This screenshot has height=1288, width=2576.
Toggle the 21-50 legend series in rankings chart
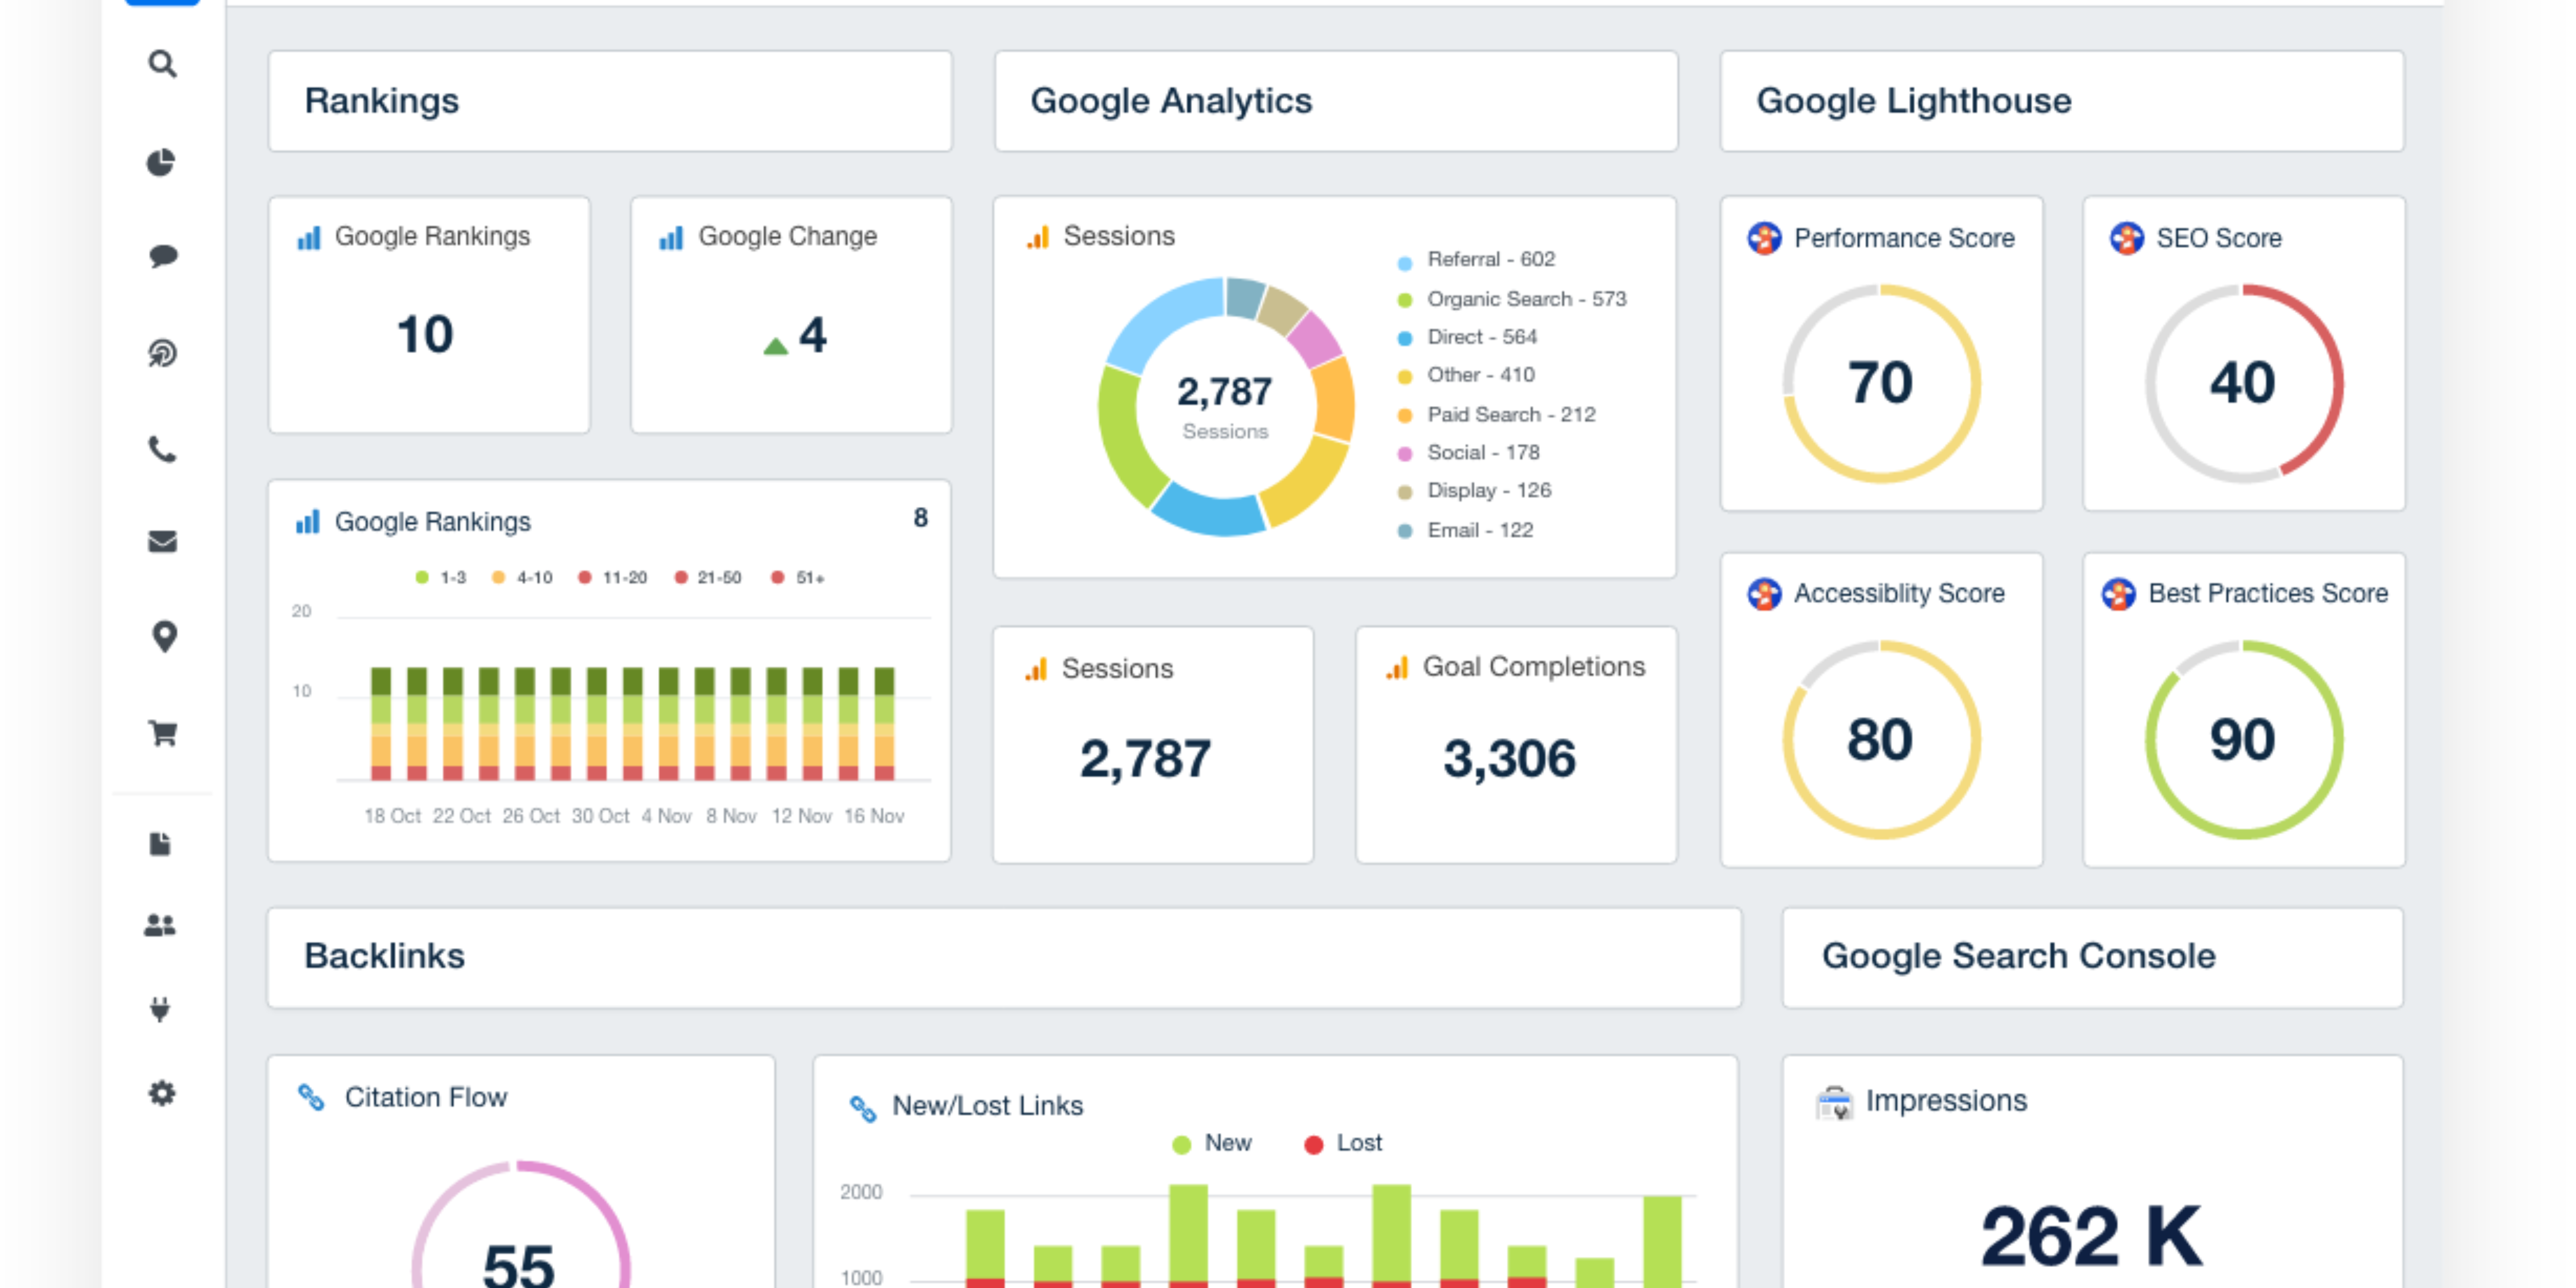click(x=708, y=578)
